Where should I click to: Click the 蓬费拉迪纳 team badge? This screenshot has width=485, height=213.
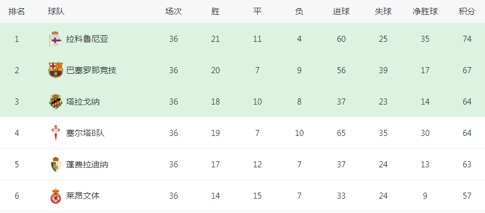(x=56, y=165)
